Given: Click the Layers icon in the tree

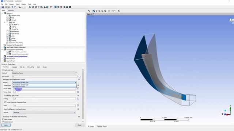Looking at the screenshot, I should 5,49.
